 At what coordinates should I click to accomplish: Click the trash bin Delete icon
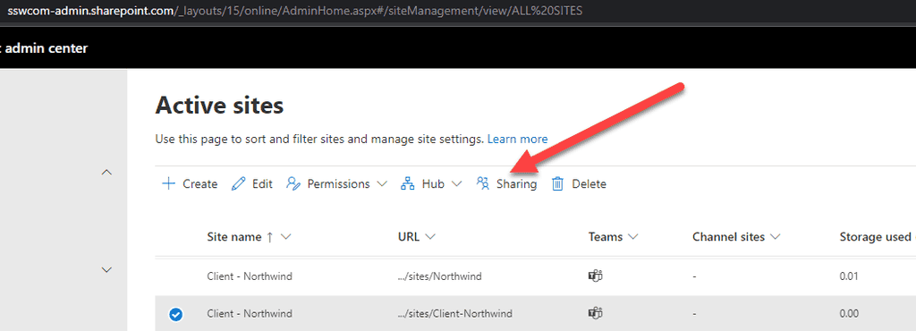tap(557, 184)
